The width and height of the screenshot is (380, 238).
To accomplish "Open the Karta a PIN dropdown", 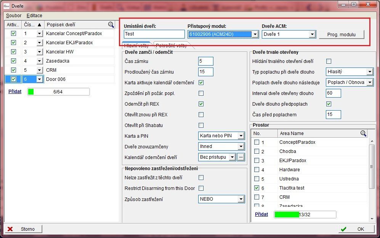I will pyautogui.click(x=241, y=136).
